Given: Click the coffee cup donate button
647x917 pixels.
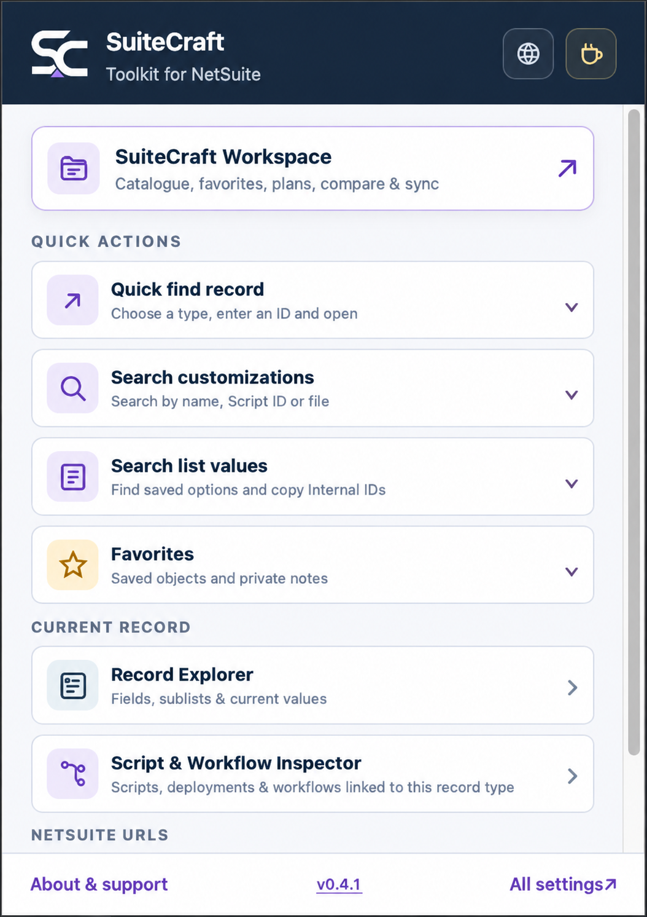Looking at the screenshot, I should (x=591, y=53).
